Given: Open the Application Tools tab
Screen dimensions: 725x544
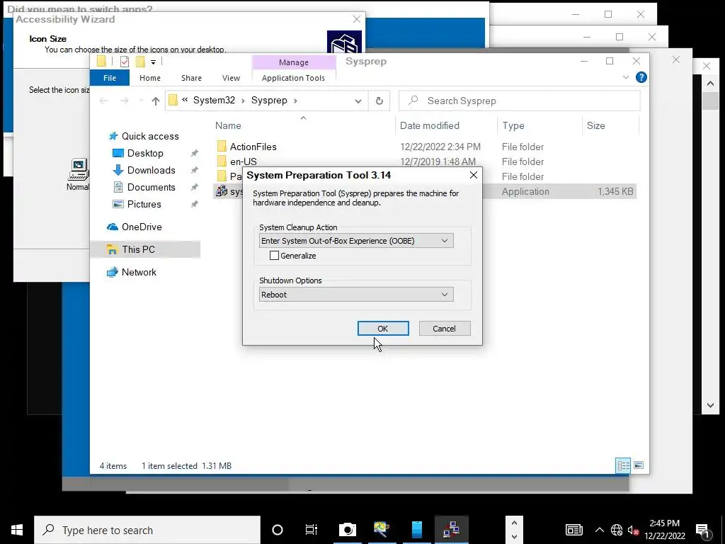Looking at the screenshot, I should click(x=293, y=78).
